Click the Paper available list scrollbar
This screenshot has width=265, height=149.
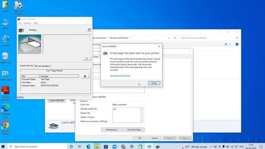click(x=141, y=115)
